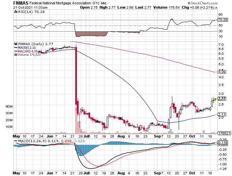Click the largest pink volume bar
Viewport: 232px width, 176px height.
tap(76, 121)
